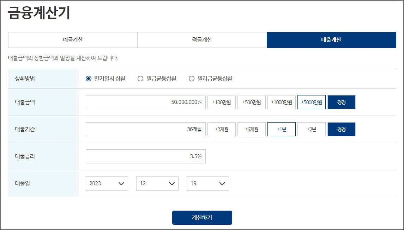This screenshot has height=230, width=404.
Task: Add 1000만원 to the loan amount
Action: (281, 102)
